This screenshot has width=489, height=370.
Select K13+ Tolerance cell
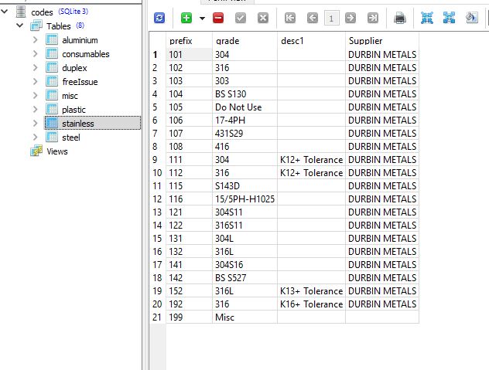click(311, 290)
